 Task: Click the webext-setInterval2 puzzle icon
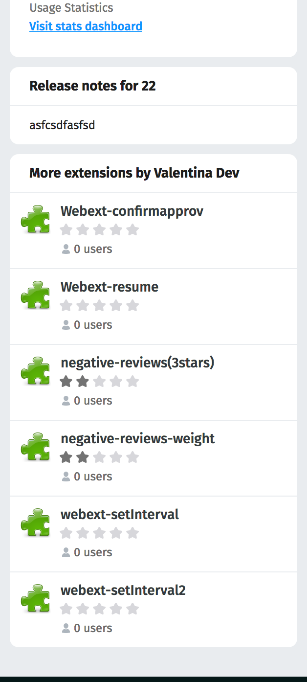coord(35,598)
